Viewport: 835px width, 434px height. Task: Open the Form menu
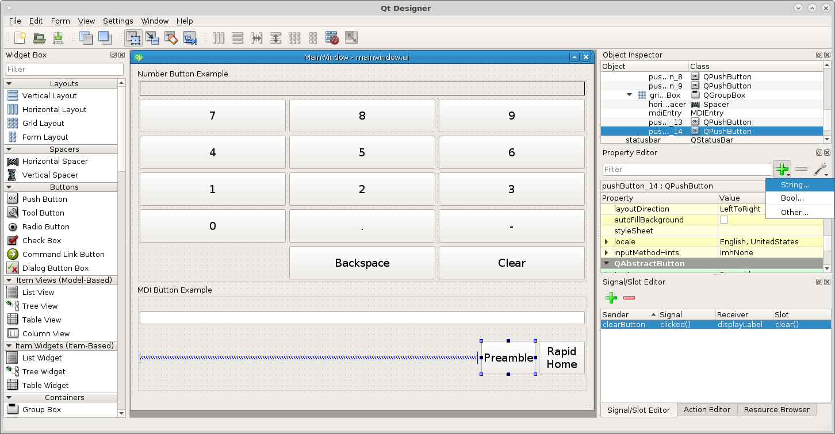[60, 21]
